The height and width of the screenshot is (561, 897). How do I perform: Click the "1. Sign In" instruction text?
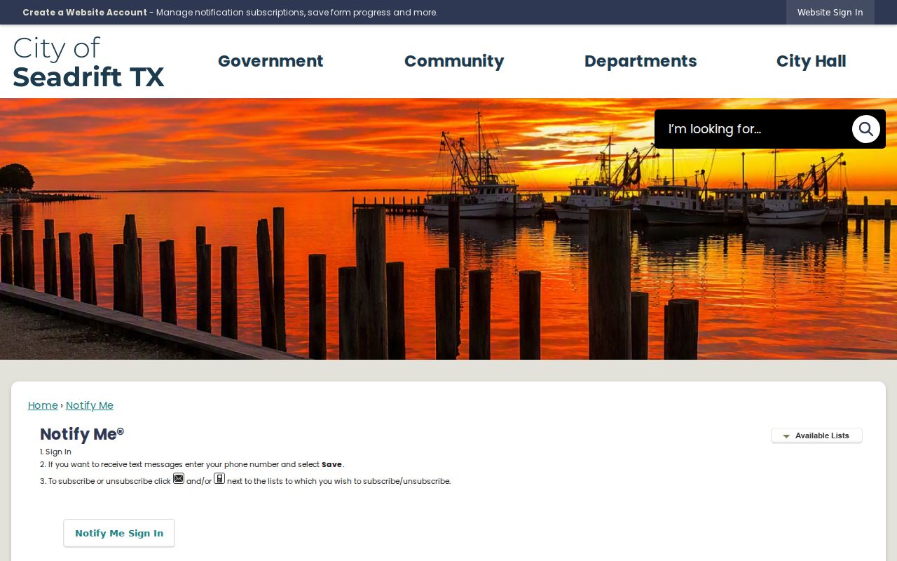[55, 452]
